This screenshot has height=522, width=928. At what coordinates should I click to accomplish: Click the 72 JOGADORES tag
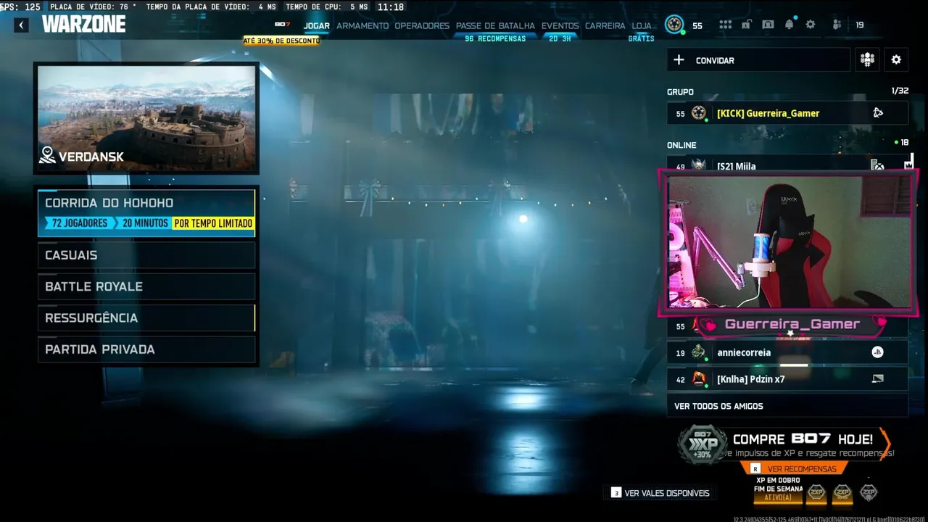[78, 223]
